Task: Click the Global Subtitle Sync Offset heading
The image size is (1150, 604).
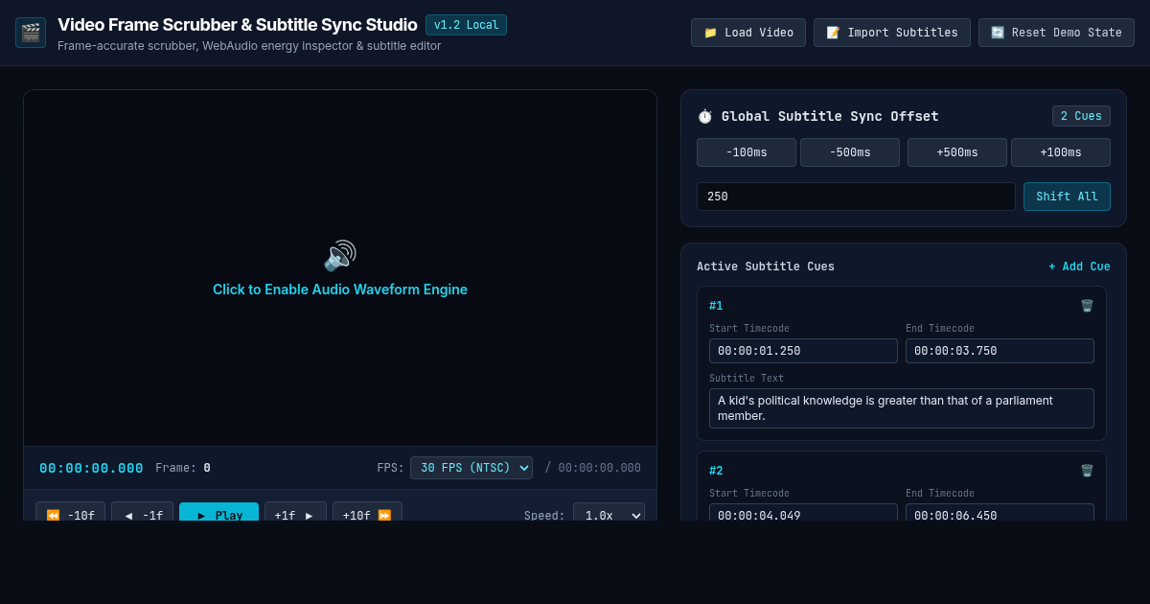Action: pos(830,116)
